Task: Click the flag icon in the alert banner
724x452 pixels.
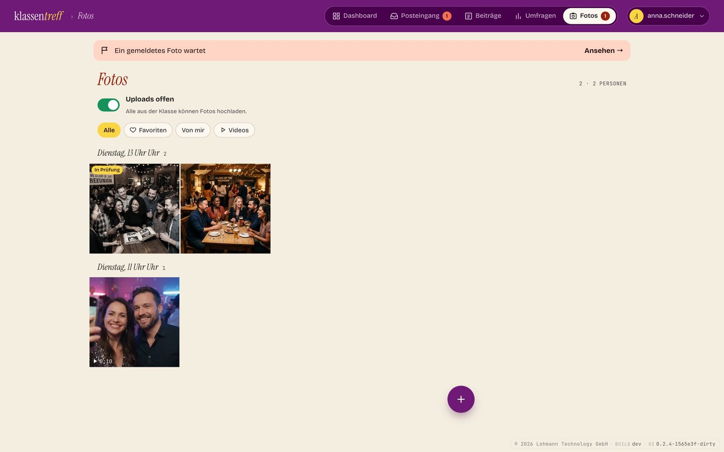Action: pyautogui.click(x=105, y=50)
